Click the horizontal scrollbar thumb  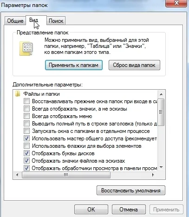pyautogui.click(x=66, y=175)
